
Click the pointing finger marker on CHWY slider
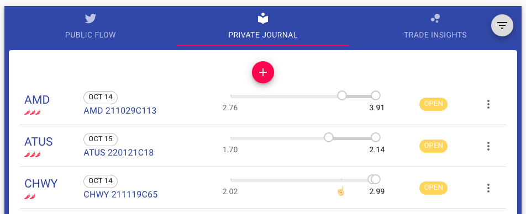[341, 191]
